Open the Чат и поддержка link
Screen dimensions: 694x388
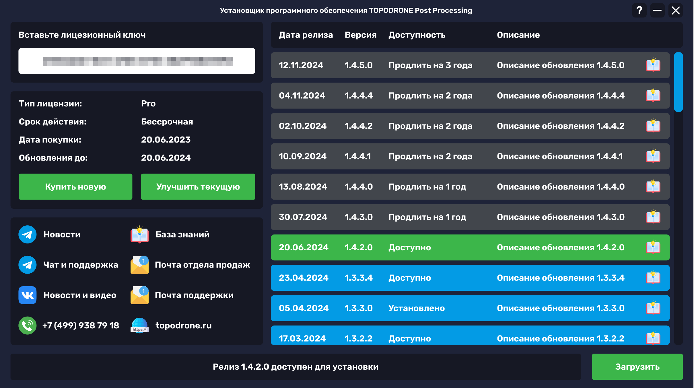pos(81,265)
